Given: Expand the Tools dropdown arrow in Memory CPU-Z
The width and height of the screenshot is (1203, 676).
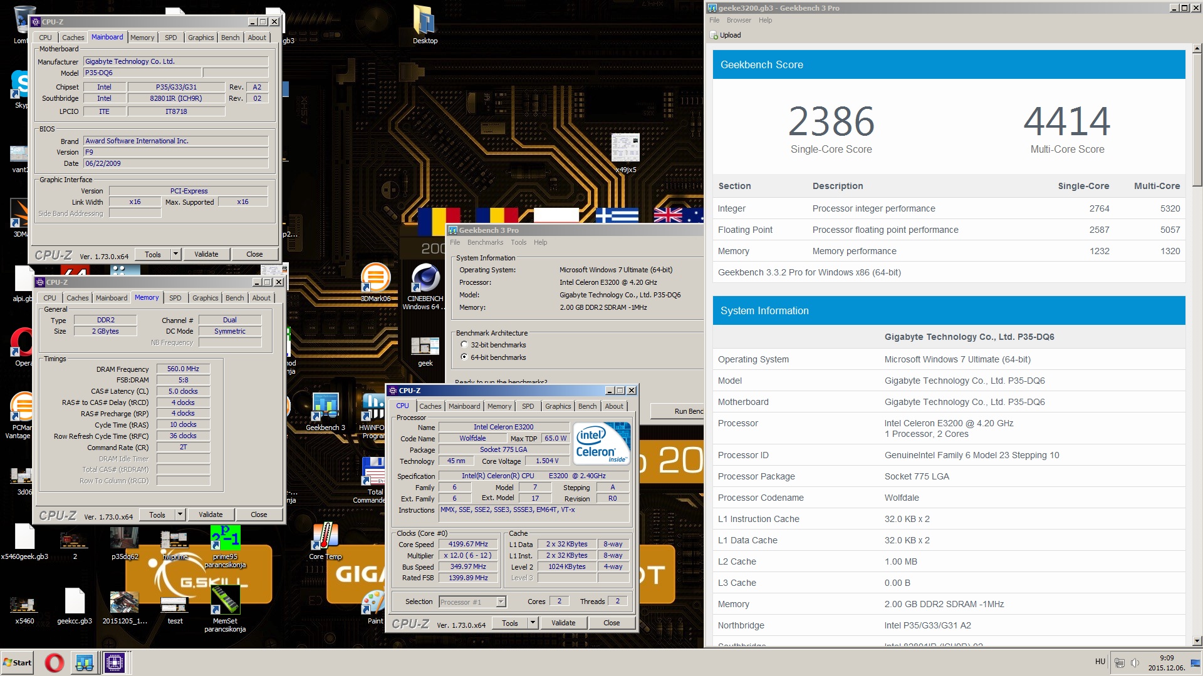Looking at the screenshot, I should click(180, 515).
